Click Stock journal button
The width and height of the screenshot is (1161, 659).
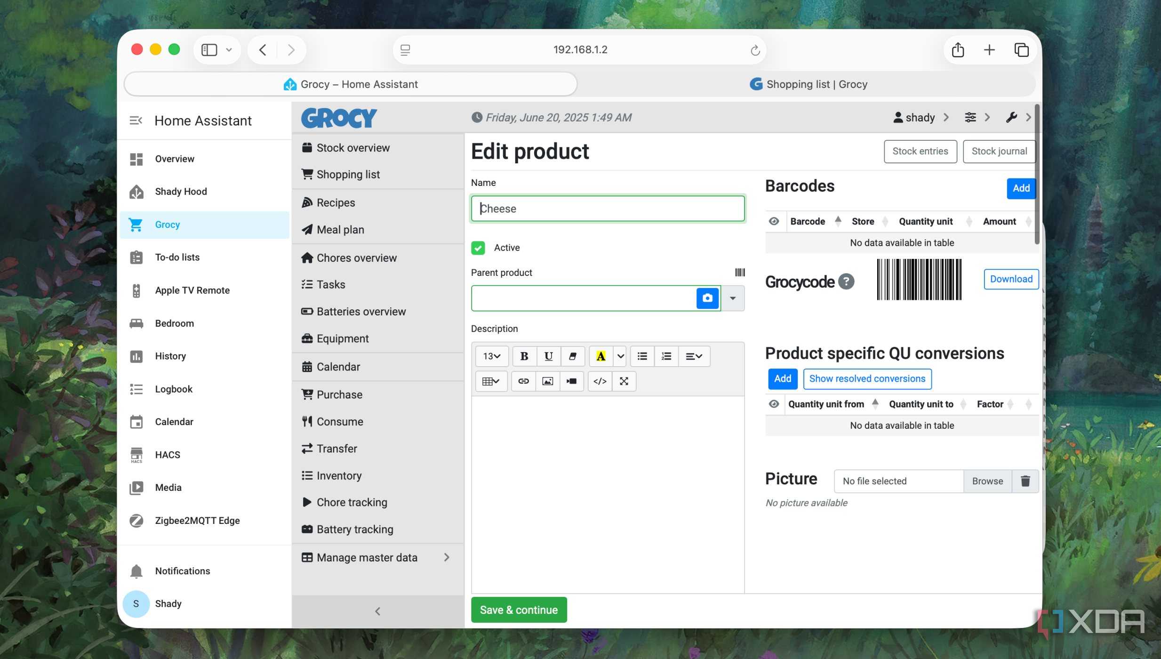click(x=999, y=152)
